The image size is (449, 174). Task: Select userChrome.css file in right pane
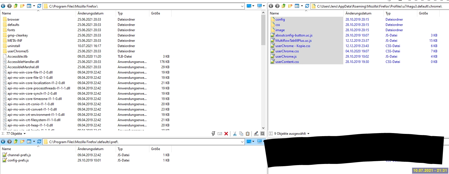click(x=287, y=51)
